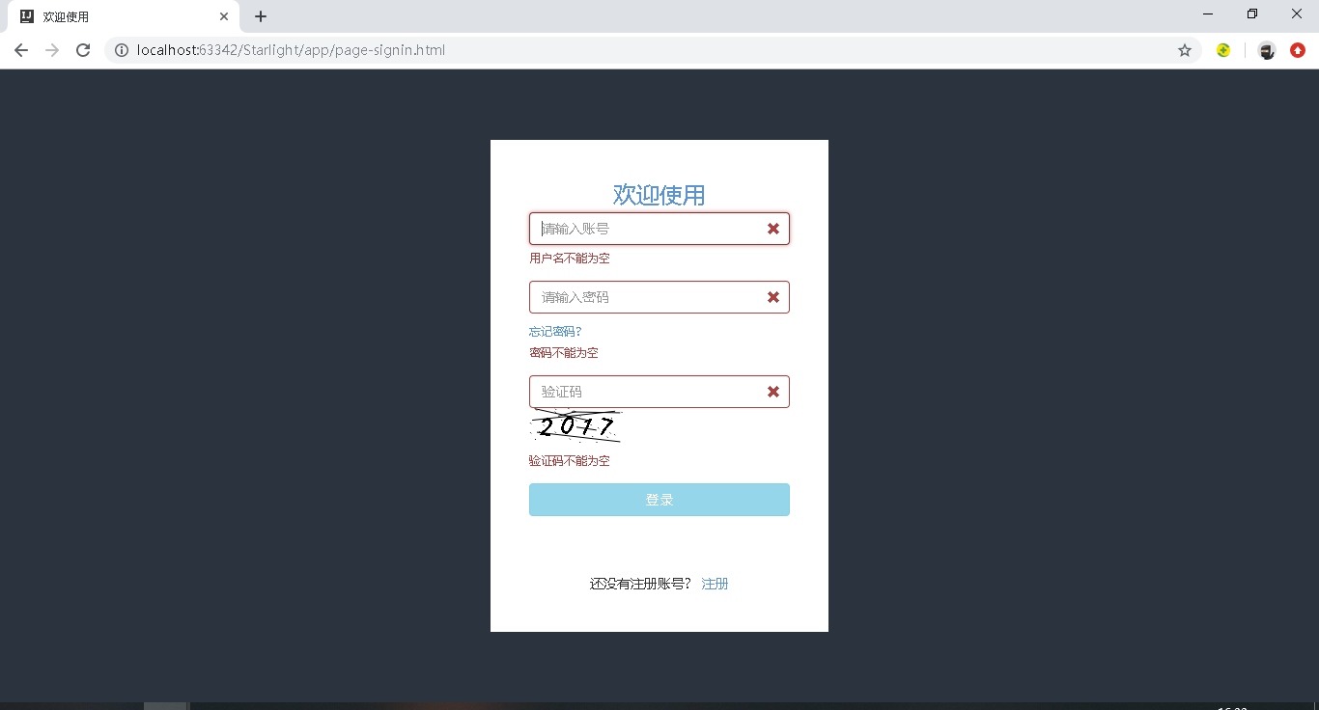
Task: Select the 欢迎使用 browser tab
Action: point(123,16)
